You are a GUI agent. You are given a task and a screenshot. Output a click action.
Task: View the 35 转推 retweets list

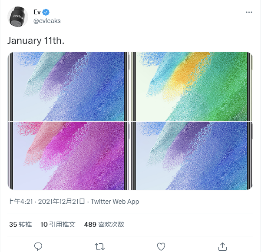click(x=20, y=224)
